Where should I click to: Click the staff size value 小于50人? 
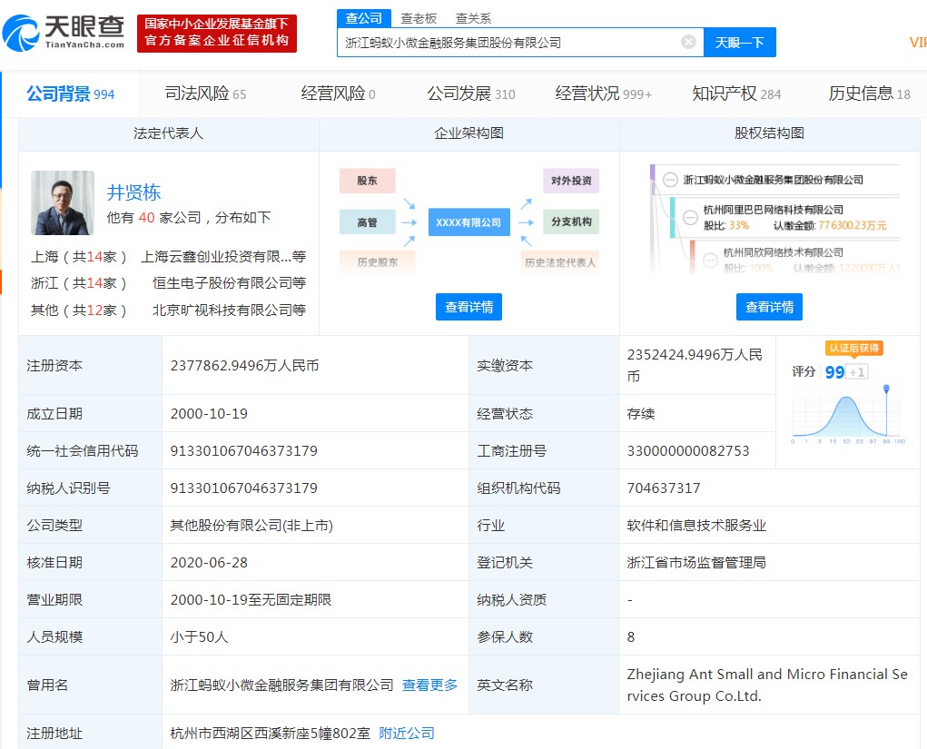(x=199, y=636)
